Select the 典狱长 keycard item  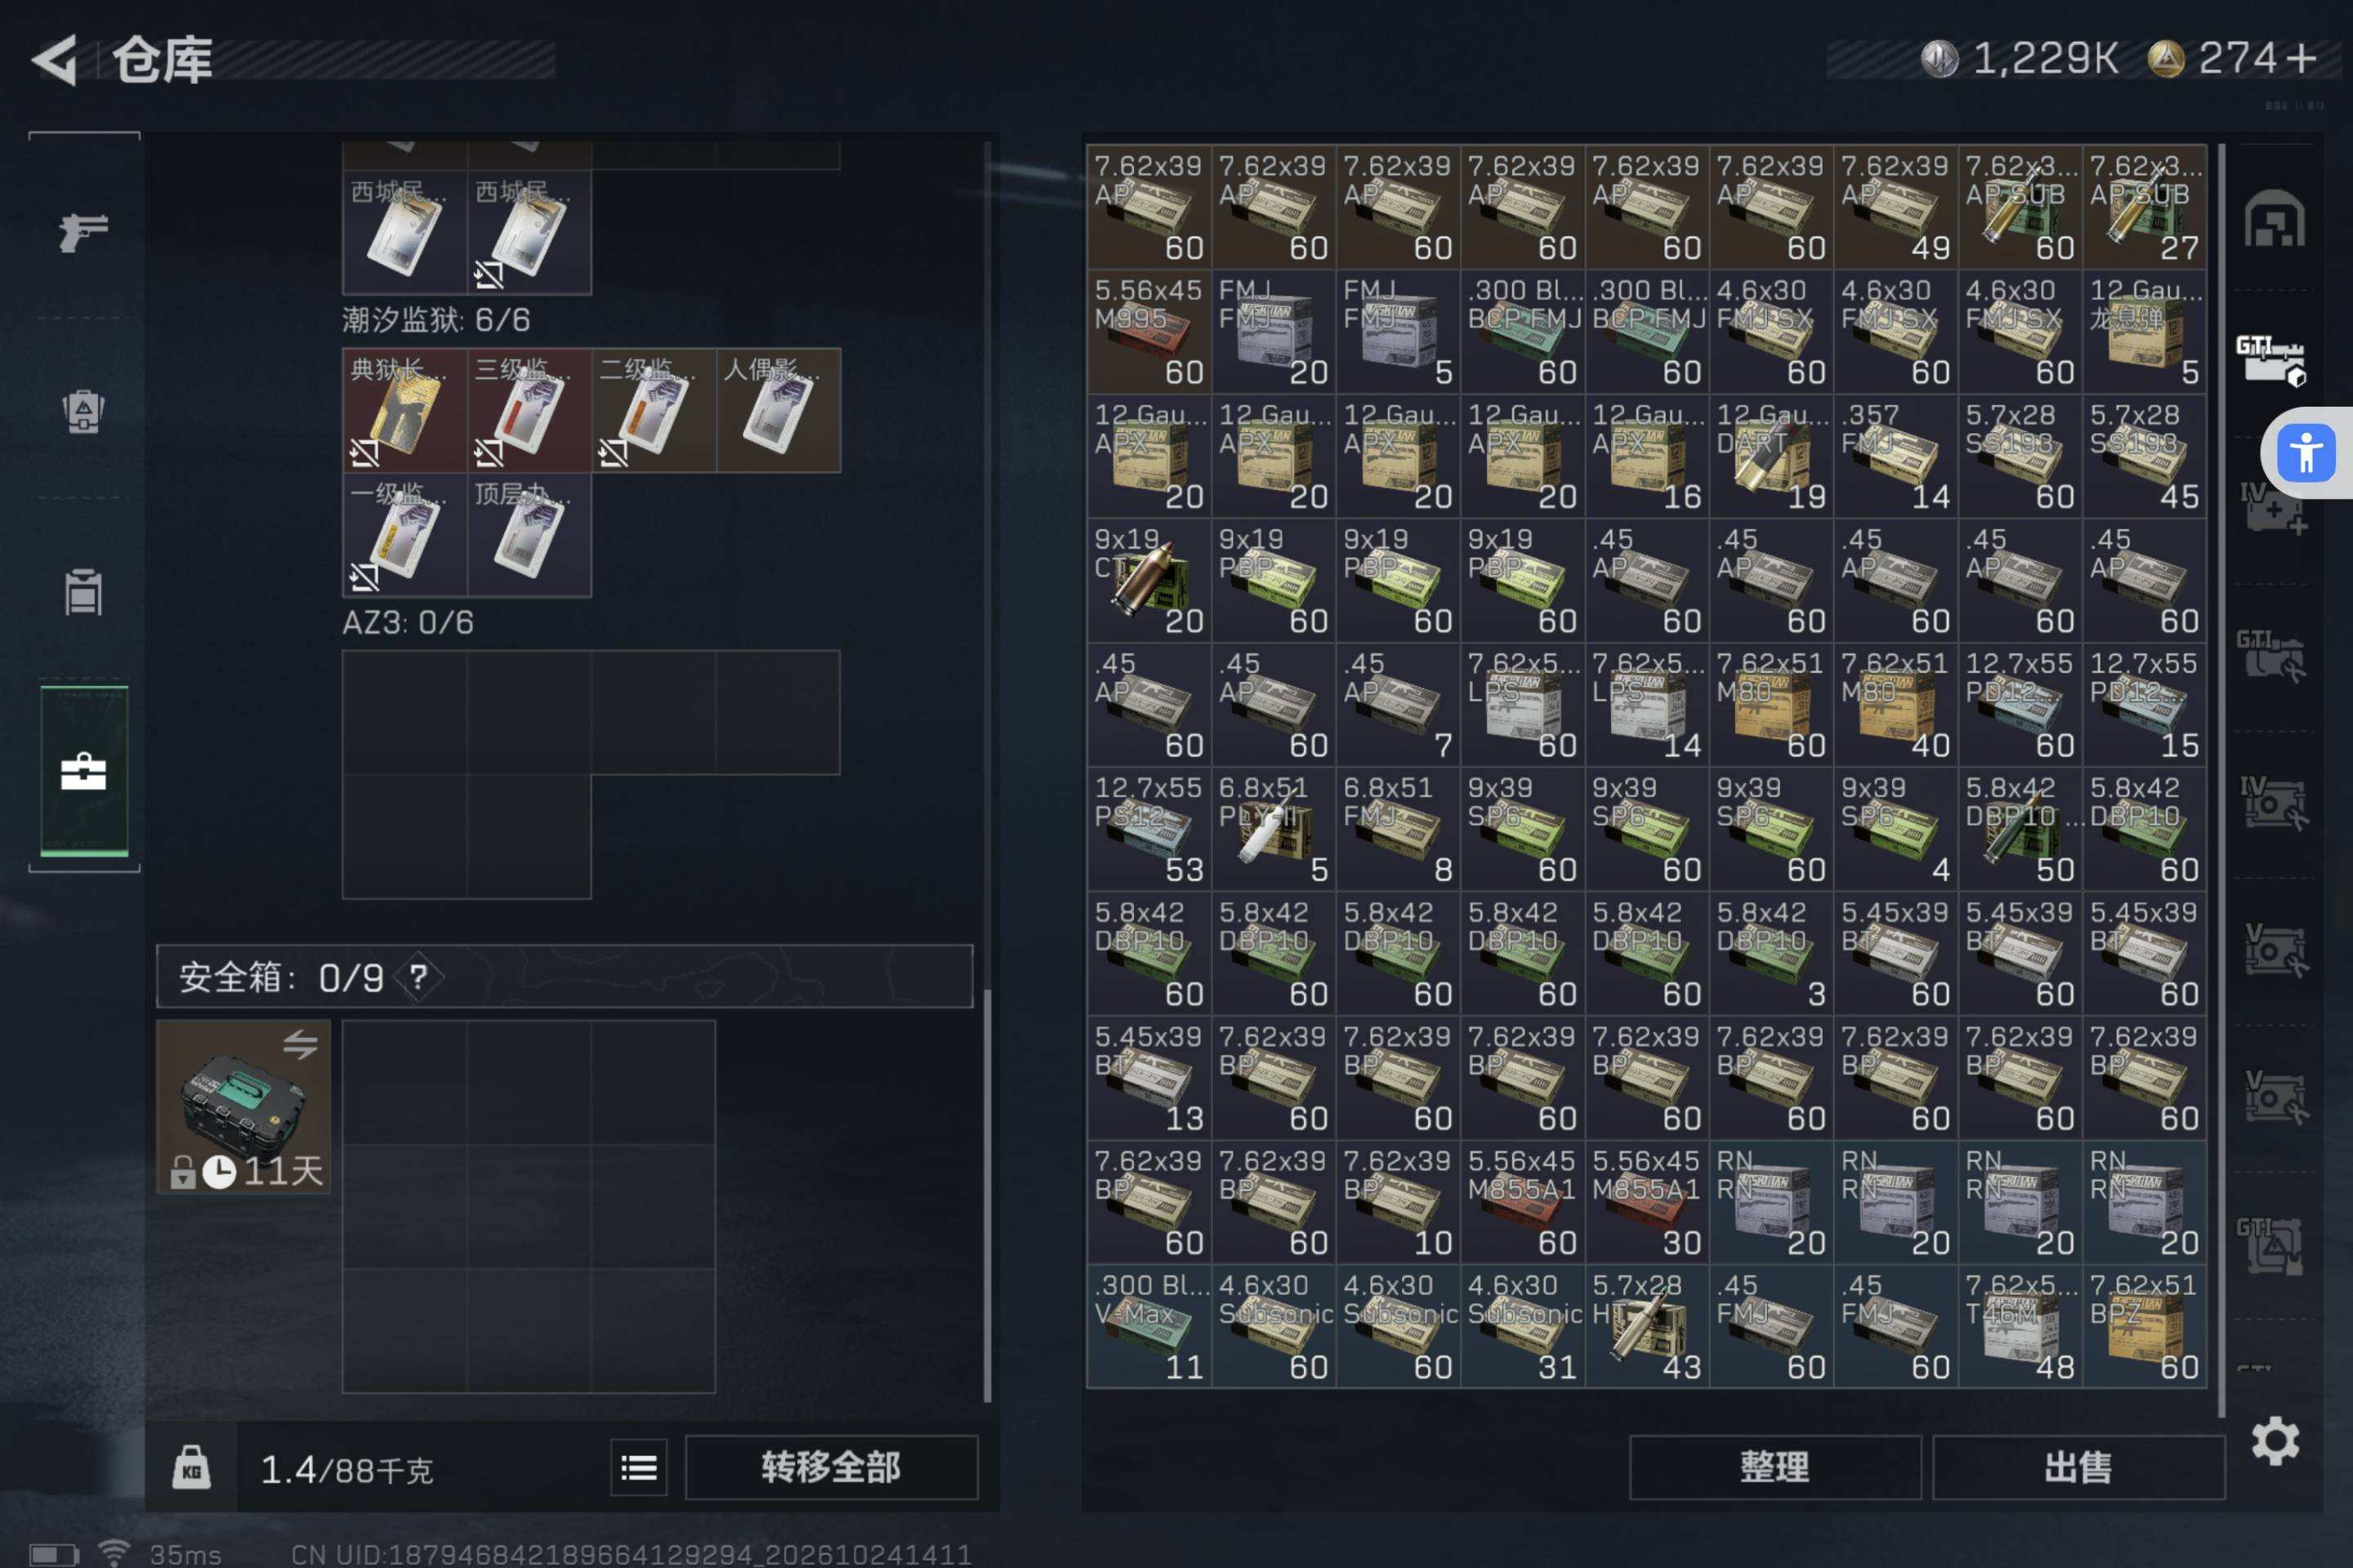pos(405,410)
